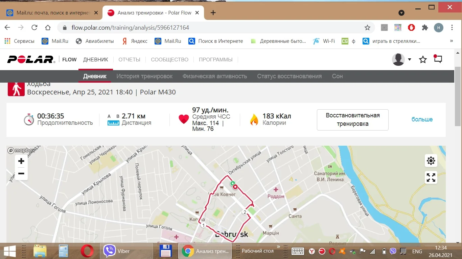This screenshot has height=259, width=462.
Task: Open the Сервисы apps shortcut
Action: click(19, 41)
